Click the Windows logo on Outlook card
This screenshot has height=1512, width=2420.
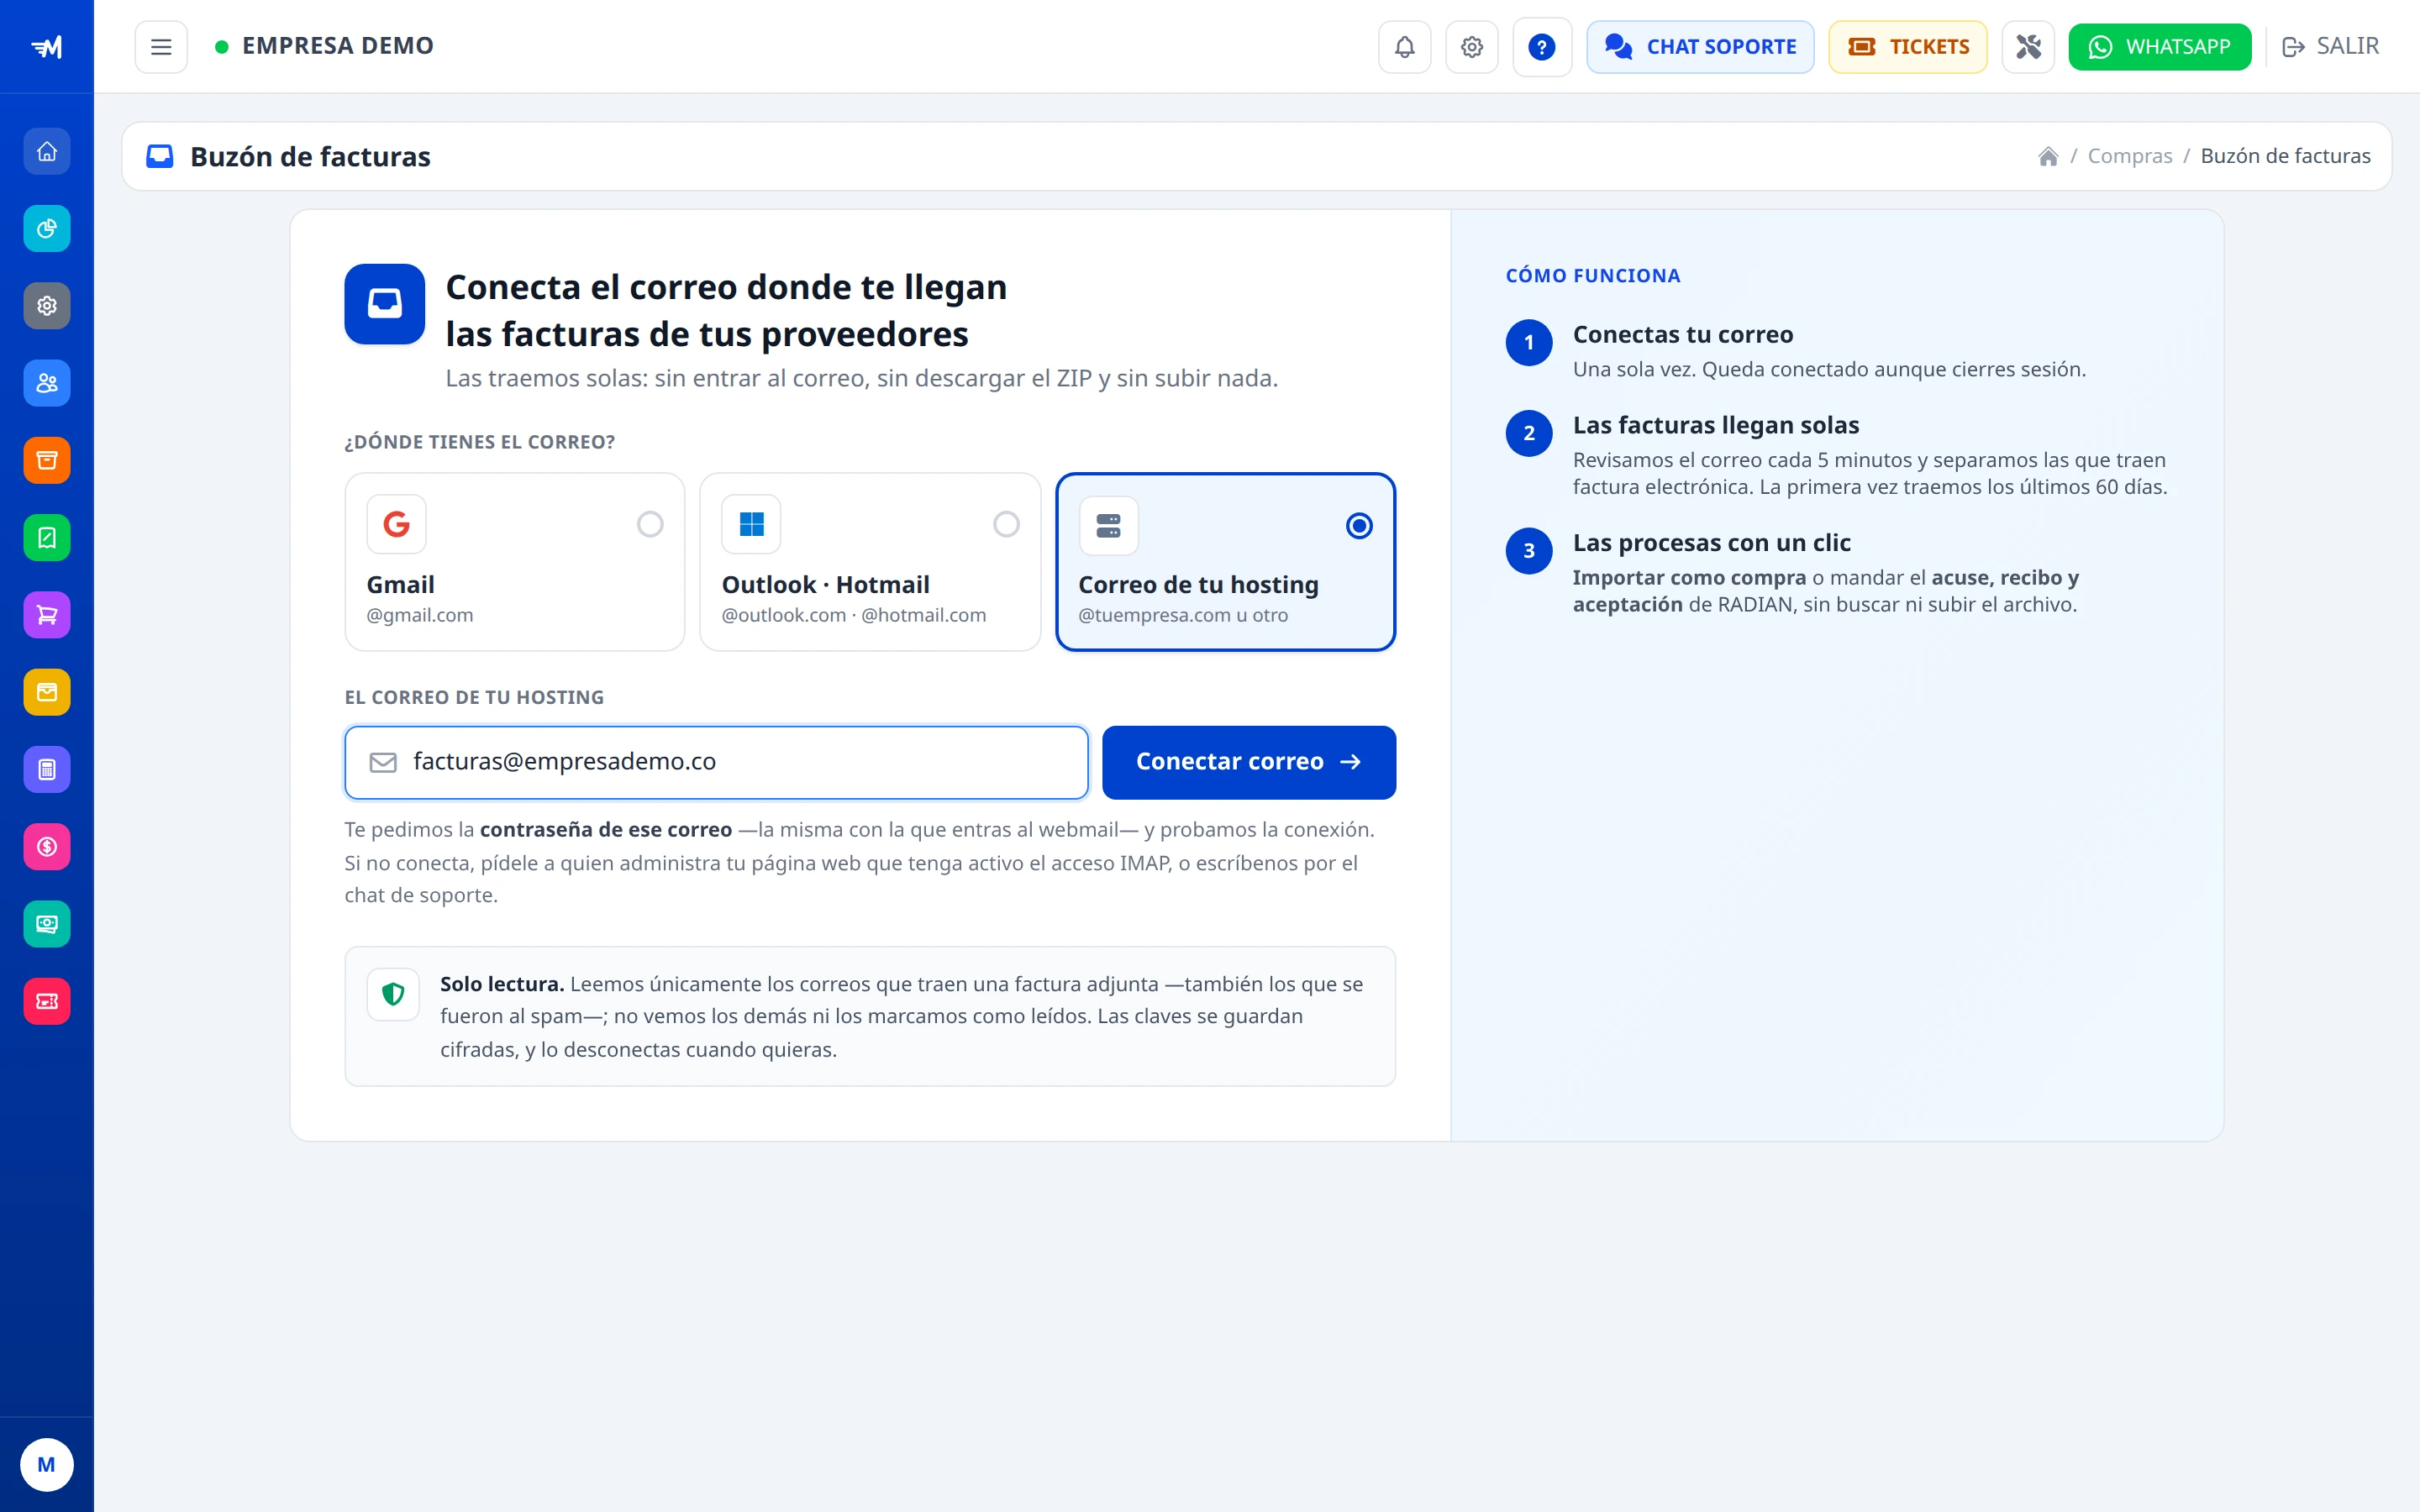pyautogui.click(x=751, y=524)
